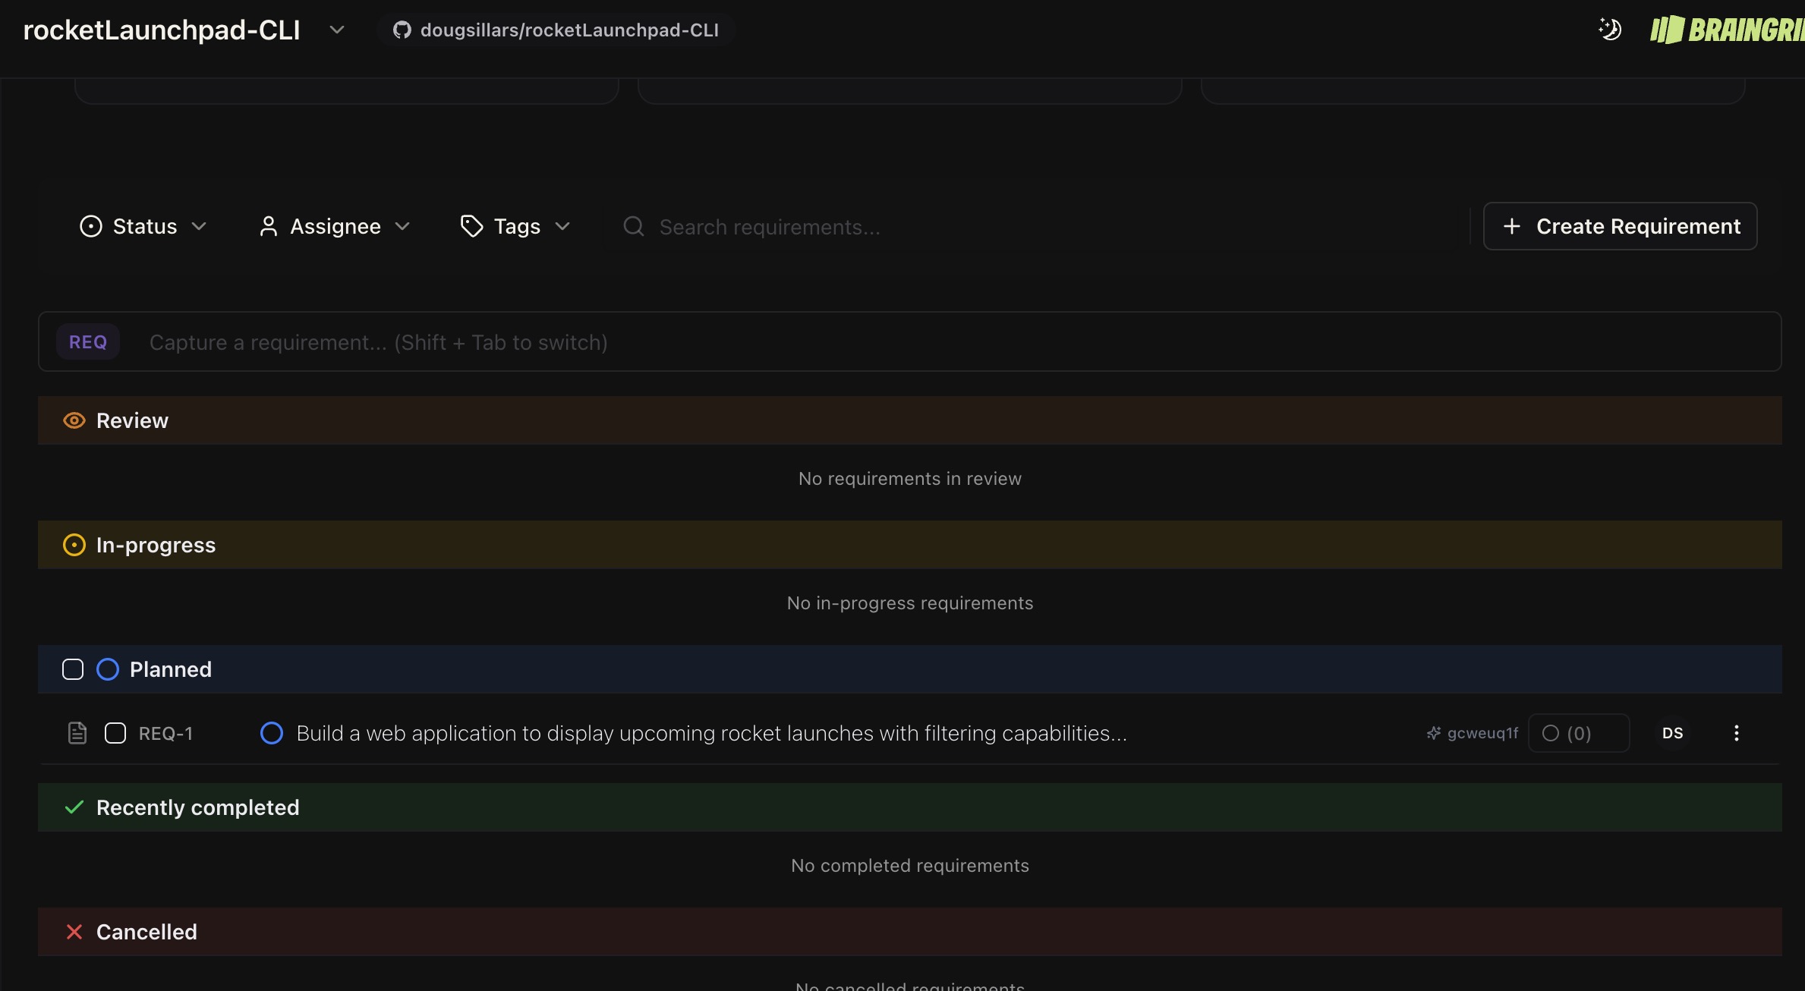
Task: Click the document icon next to REQ-1
Action: click(x=77, y=732)
